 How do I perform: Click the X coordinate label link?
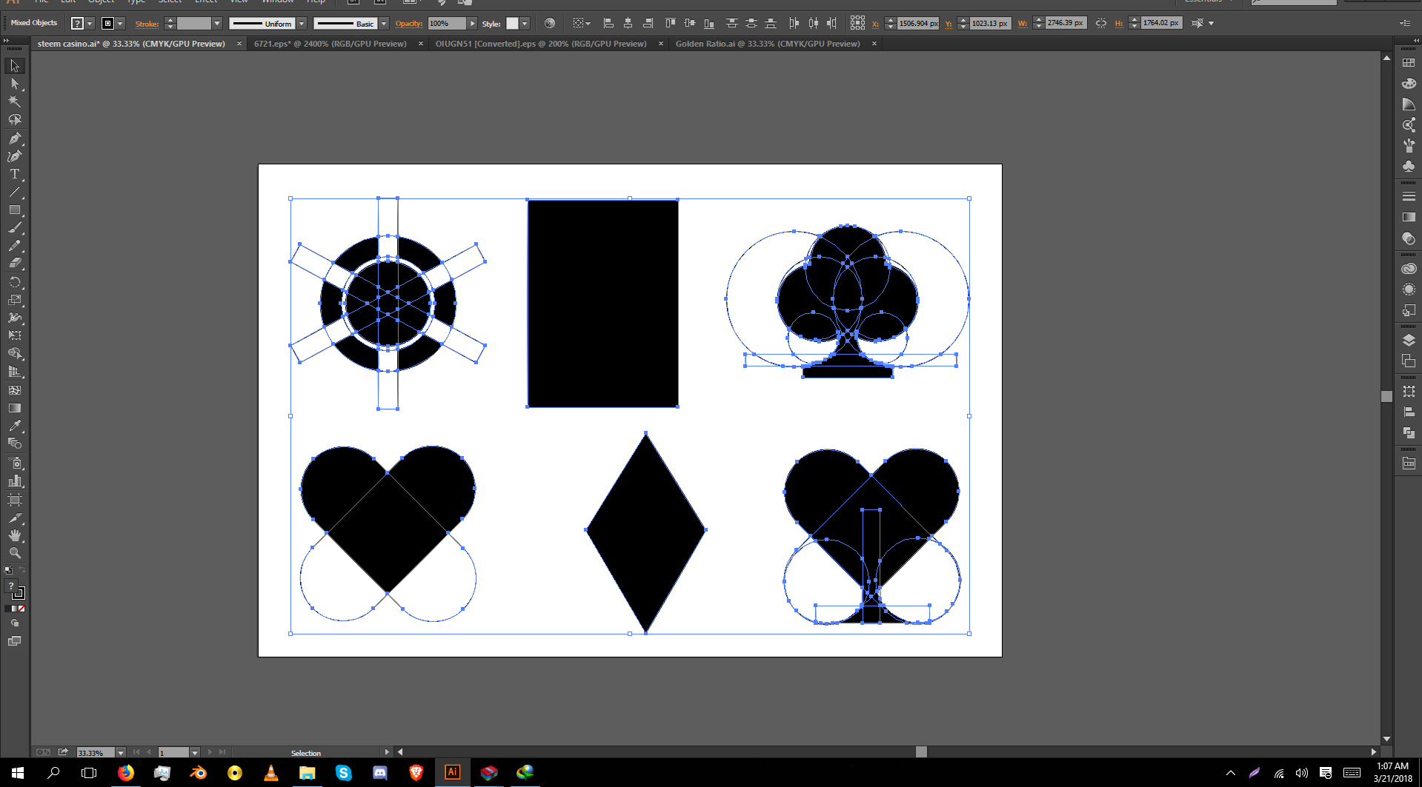875,24
